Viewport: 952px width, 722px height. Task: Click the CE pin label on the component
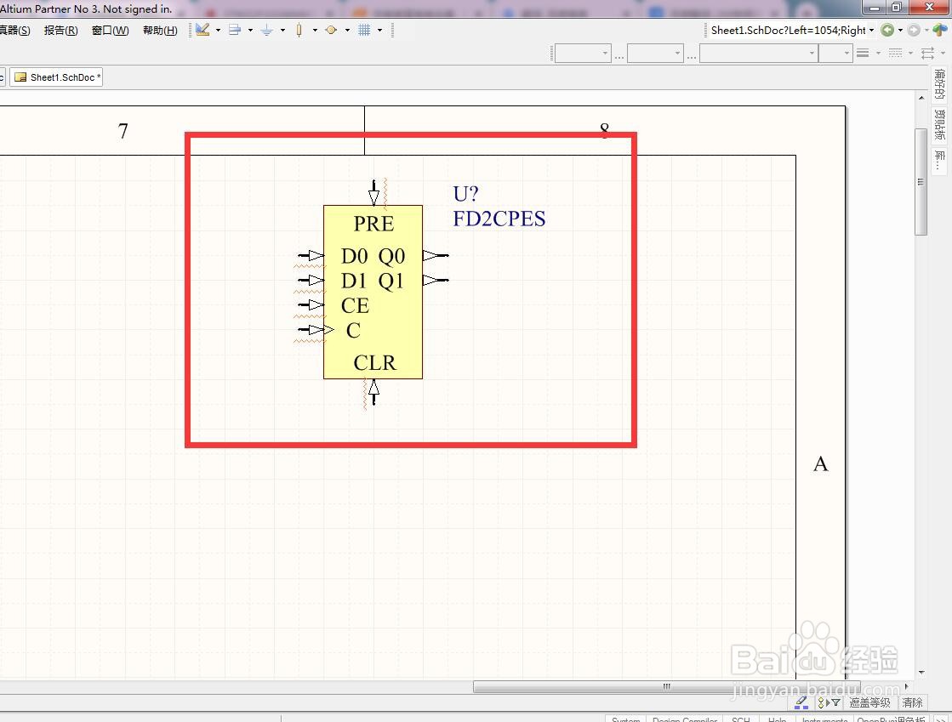point(355,305)
